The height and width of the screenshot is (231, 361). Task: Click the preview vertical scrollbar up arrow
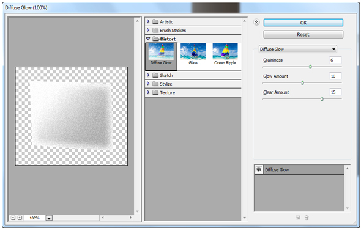137,21
